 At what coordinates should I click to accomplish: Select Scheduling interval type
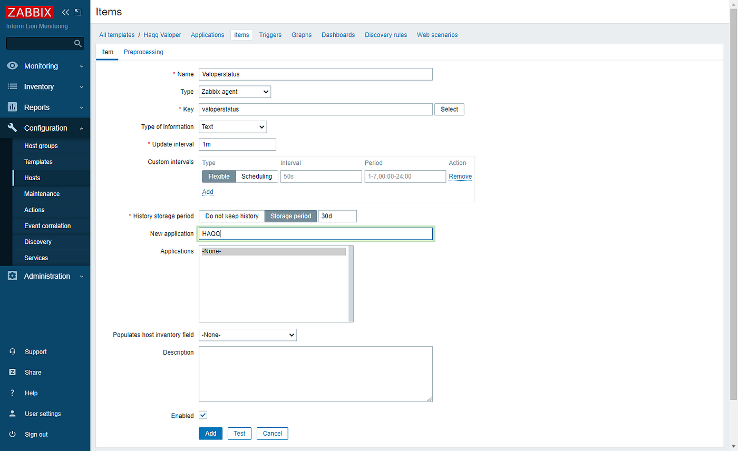pyautogui.click(x=257, y=177)
